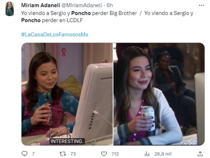Image resolution: width=210 pixels, height=158 pixels.
Task: Repost using the retweet arrows icon
Action: click(x=63, y=154)
